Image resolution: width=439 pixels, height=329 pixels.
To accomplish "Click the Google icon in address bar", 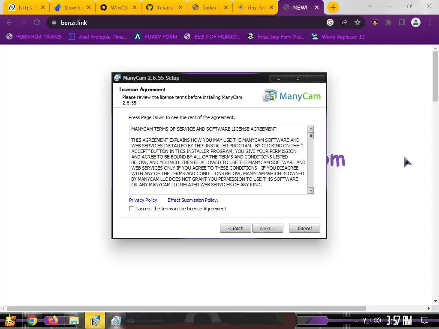I will 330,22.
